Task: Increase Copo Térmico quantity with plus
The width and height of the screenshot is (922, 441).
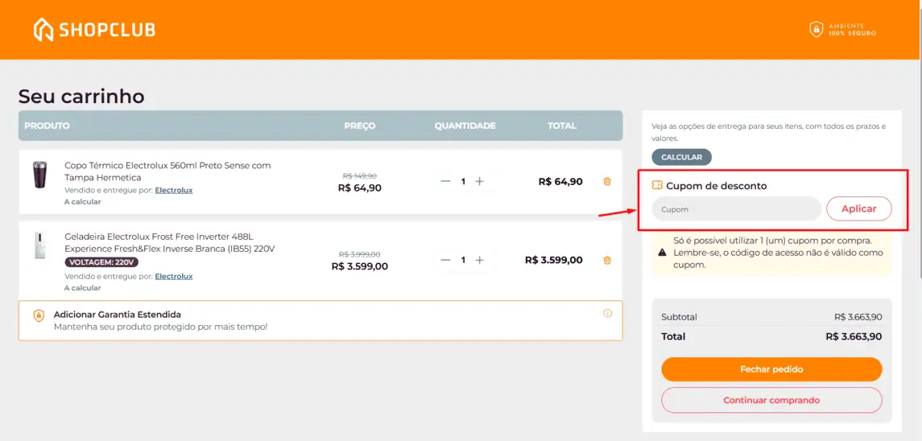Action: (x=479, y=182)
